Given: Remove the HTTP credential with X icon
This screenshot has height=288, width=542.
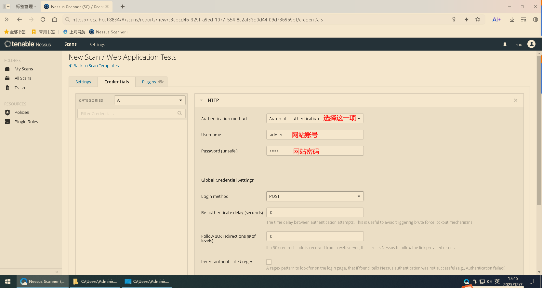Looking at the screenshot, I should click(x=515, y=100).
